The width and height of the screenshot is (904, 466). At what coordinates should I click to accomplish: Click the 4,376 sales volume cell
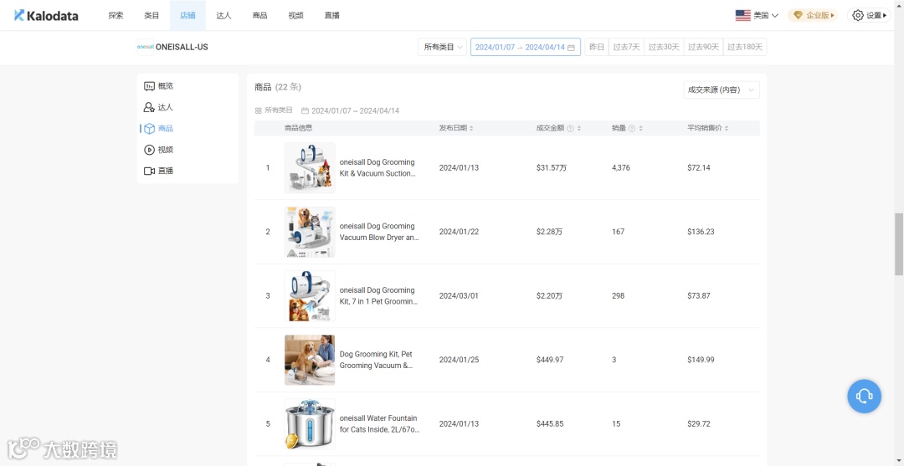coord(621,167)
